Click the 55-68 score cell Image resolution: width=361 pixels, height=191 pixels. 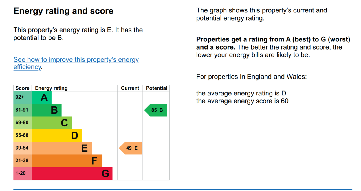point(23,136)
